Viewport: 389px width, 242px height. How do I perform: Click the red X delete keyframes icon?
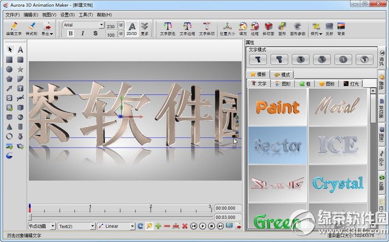(x=185, y=226)
